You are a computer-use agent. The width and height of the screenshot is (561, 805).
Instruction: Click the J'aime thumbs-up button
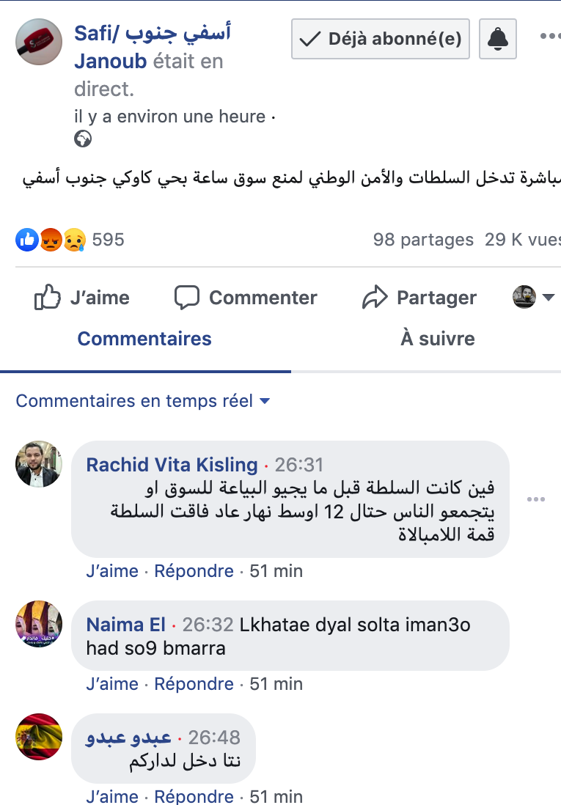point(82,298)
